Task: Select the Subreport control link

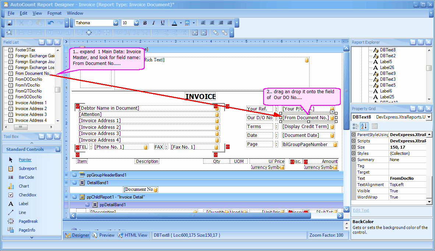Action: pos(28,168)
